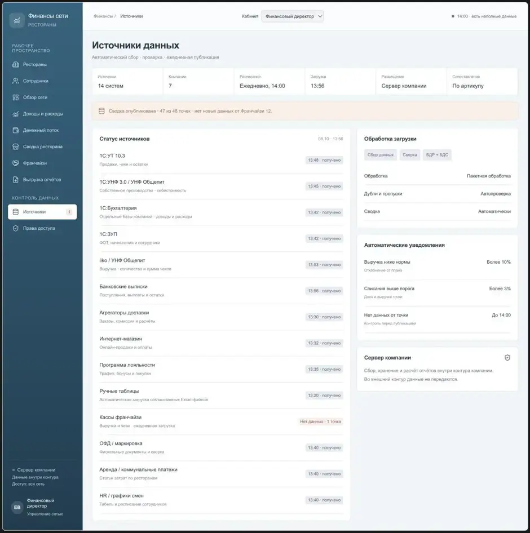
Task: Click Интернет-магазин source title
Action: coord(121,339)
